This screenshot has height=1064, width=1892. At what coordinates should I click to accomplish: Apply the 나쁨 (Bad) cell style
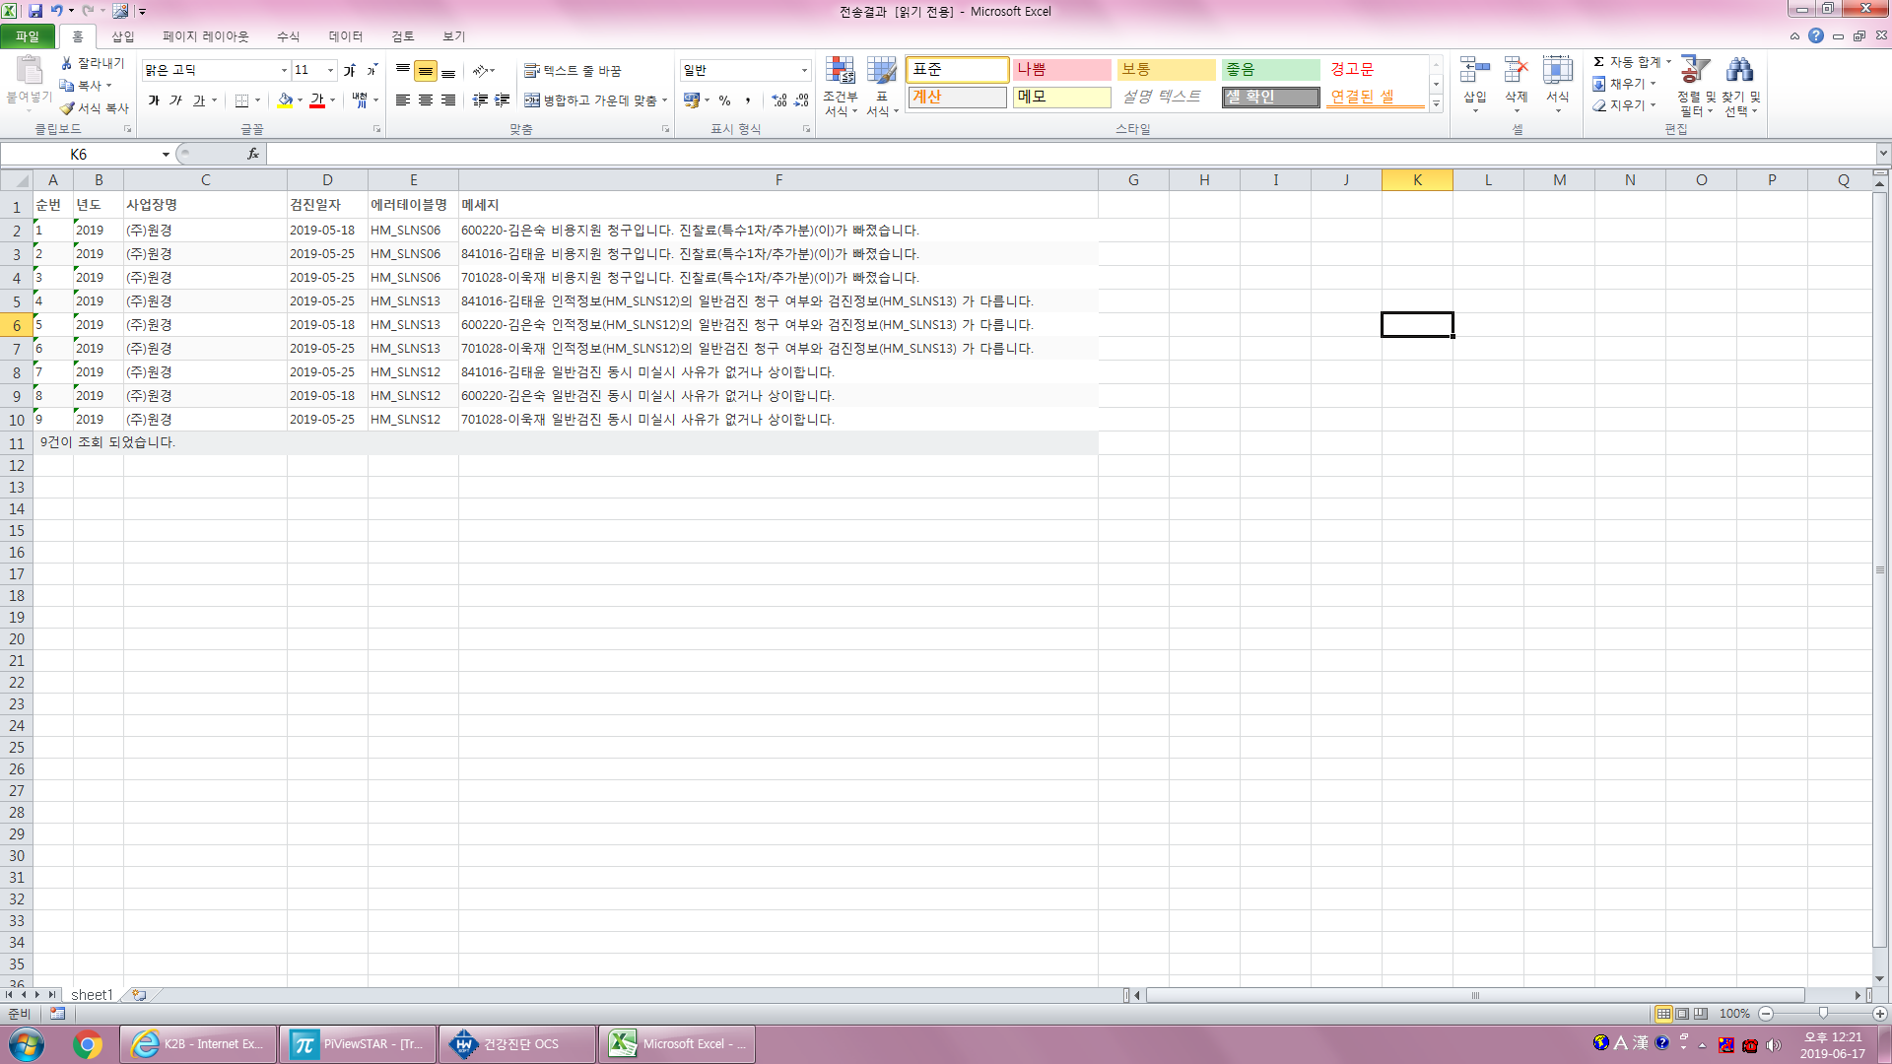1062,70
